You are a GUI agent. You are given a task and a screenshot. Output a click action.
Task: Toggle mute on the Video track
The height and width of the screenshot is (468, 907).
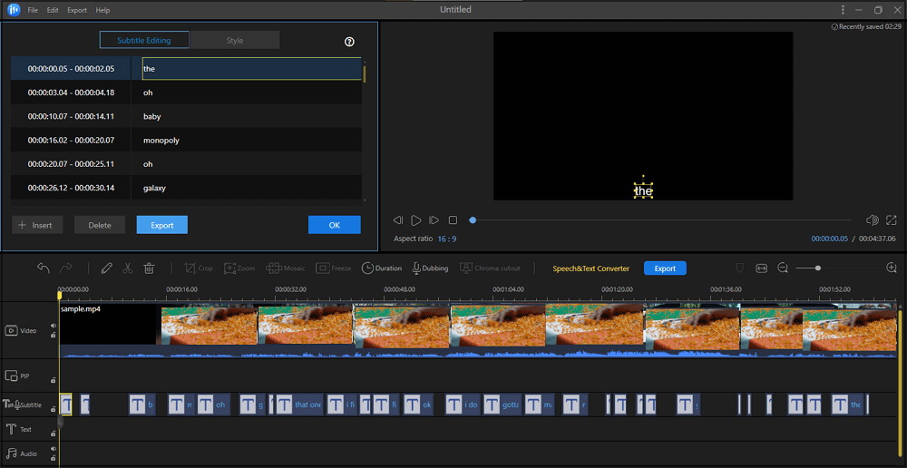[x=53, y=327]
